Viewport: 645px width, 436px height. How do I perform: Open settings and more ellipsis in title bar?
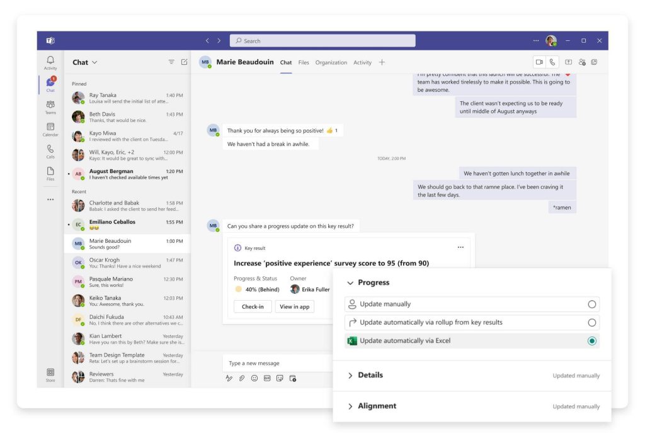coord(536,41)
